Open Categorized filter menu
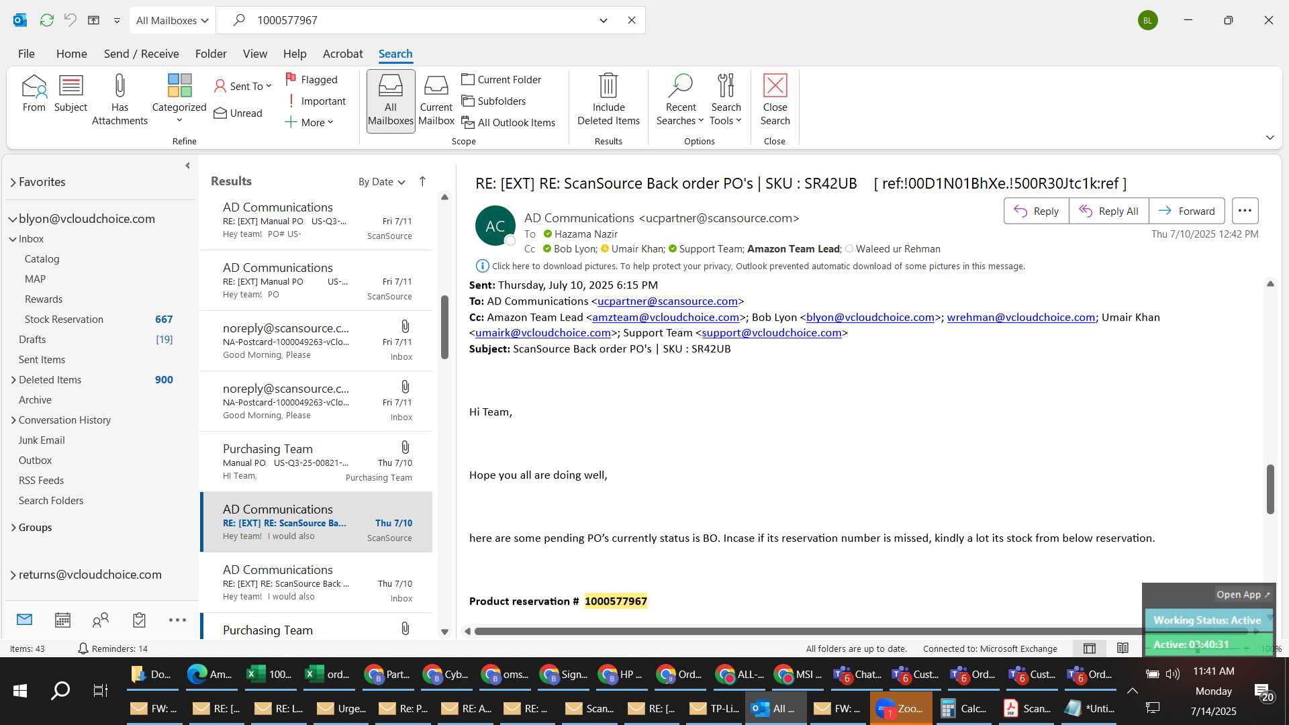This screenshot has width=1289, height=725. 179,99
